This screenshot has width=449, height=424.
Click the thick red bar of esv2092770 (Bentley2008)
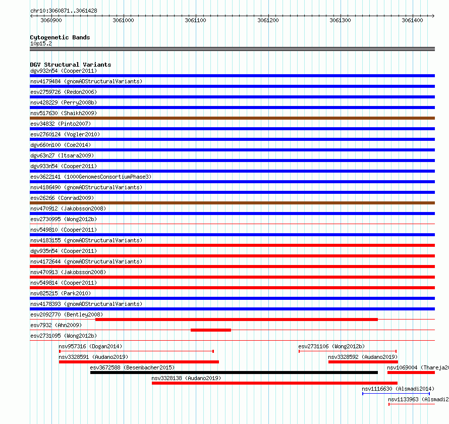(x=237, y=320)
